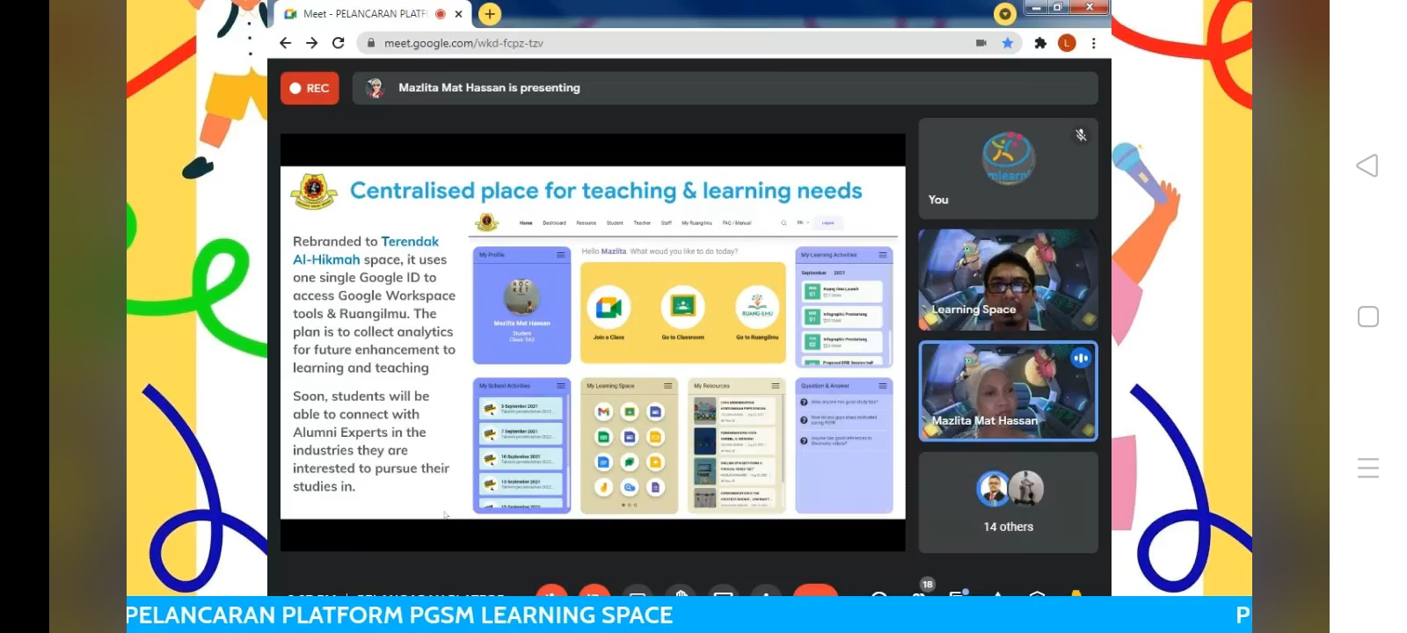The height and width of the screenshot is (633, 1407).
Task: Expand the My Resources card menu
Action: [776, 386]
